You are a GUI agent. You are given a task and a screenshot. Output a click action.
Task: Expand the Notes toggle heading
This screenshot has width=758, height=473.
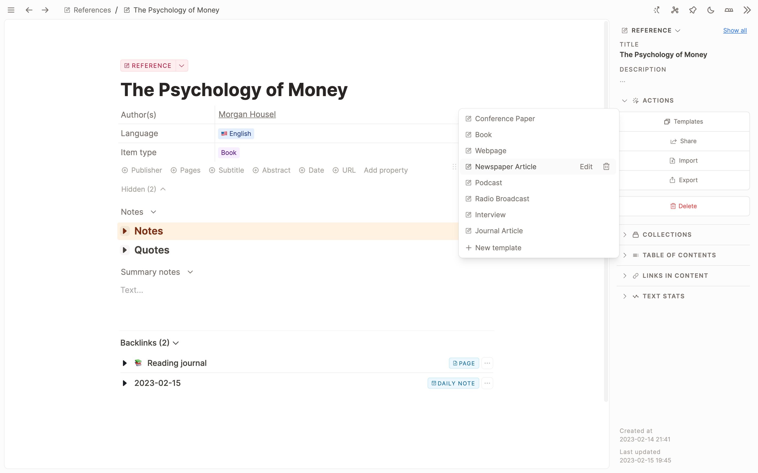125,231
